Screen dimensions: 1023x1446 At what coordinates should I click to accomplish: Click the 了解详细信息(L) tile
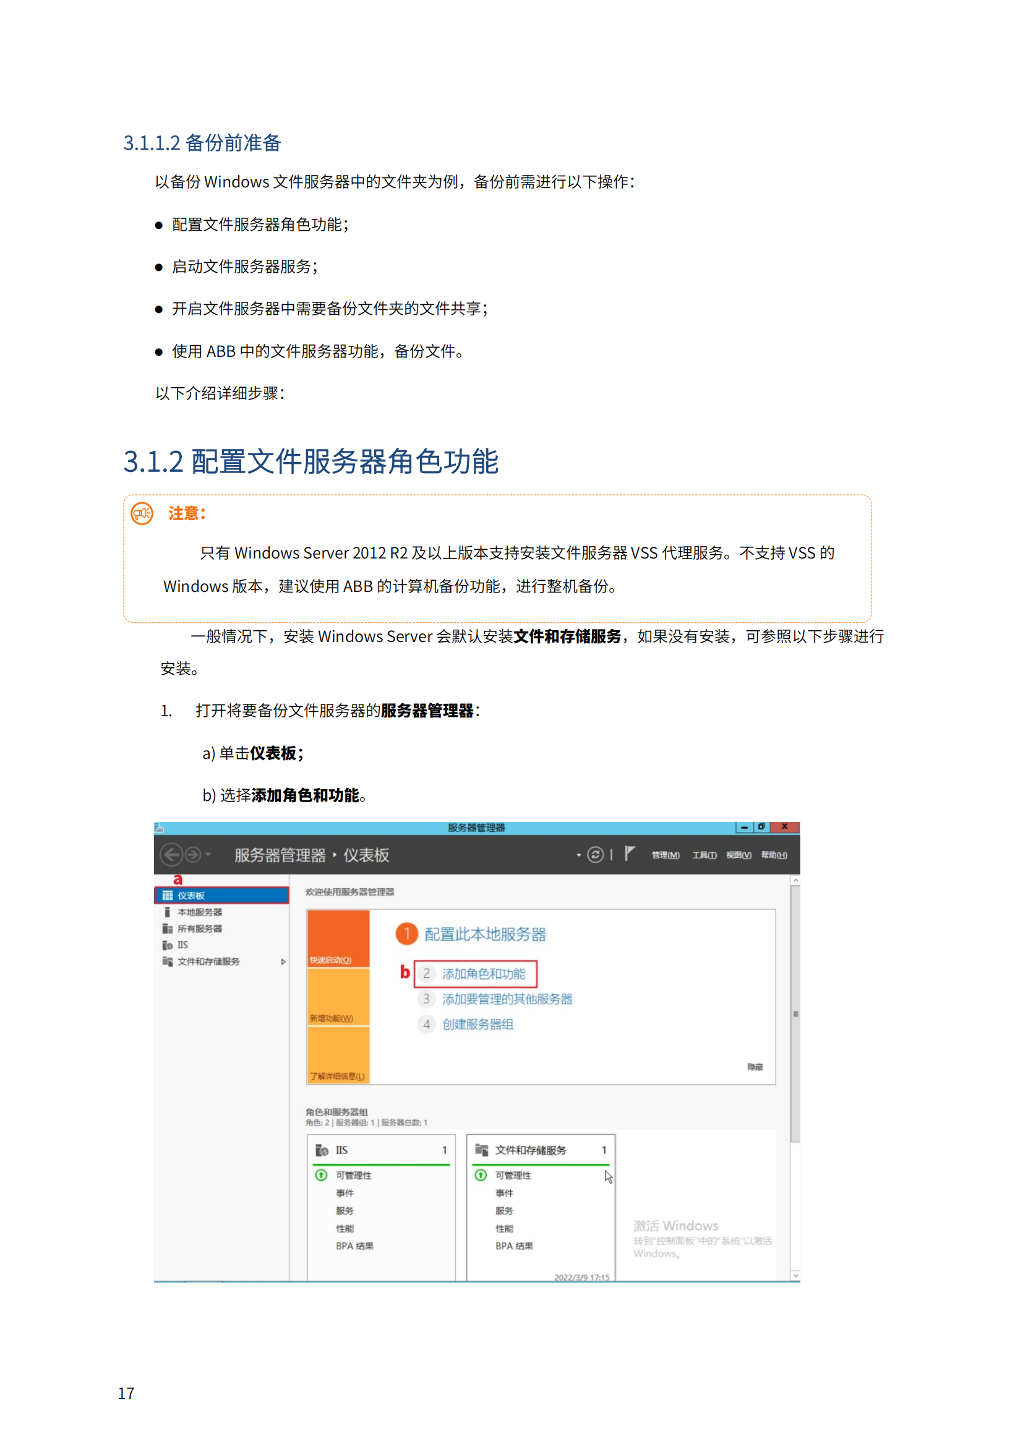point(338,1055)
